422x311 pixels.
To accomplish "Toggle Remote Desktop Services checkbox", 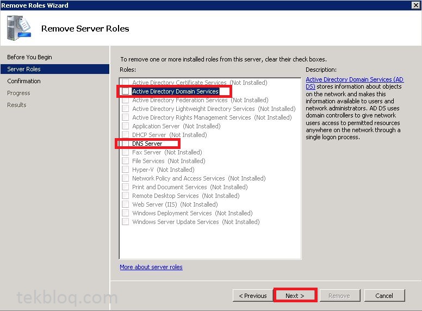I will click(126, 196).
